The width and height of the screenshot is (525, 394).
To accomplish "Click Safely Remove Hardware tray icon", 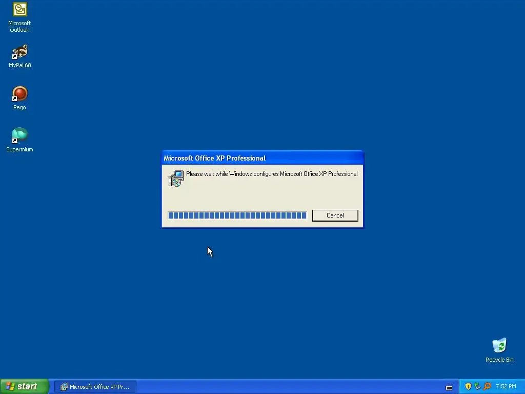I will pos(477,386).
